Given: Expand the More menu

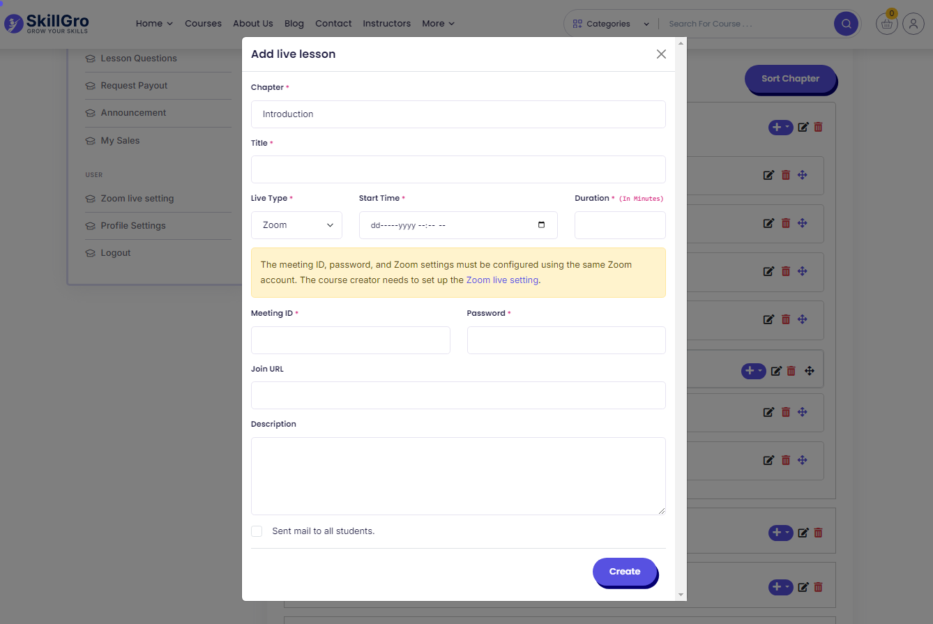Looking at the screenshot, I should pos(438,24).
